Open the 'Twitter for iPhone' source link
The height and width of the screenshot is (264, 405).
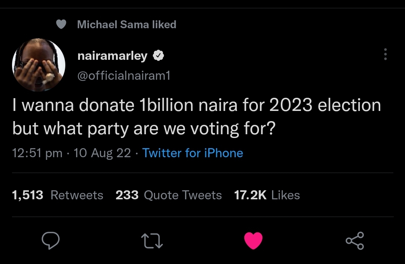(193, 153)
